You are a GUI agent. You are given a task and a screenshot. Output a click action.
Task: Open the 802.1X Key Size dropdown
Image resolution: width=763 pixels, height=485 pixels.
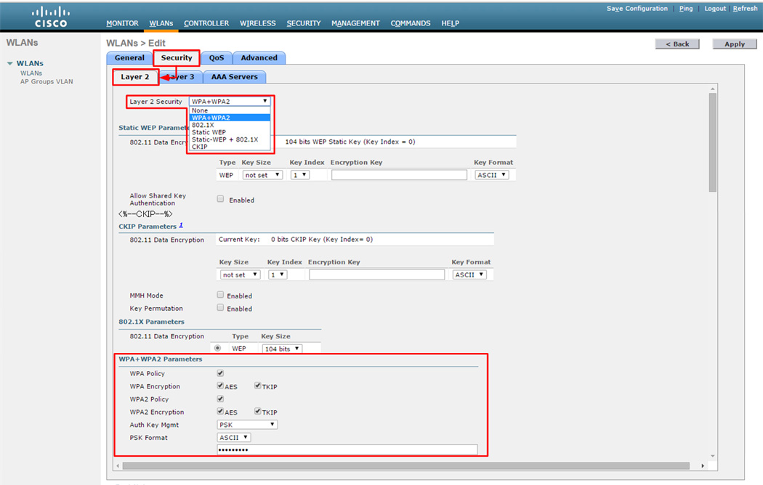pyautogui.click(x=281, y=349)
